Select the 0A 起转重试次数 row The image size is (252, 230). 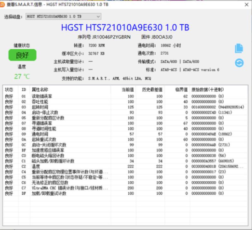(x=125, y=139)
